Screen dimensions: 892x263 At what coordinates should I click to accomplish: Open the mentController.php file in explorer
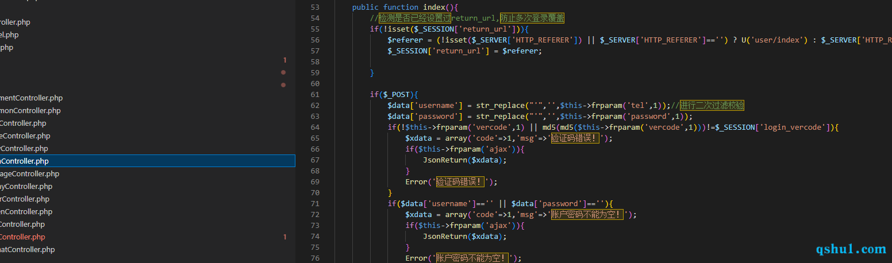[31, 98]
